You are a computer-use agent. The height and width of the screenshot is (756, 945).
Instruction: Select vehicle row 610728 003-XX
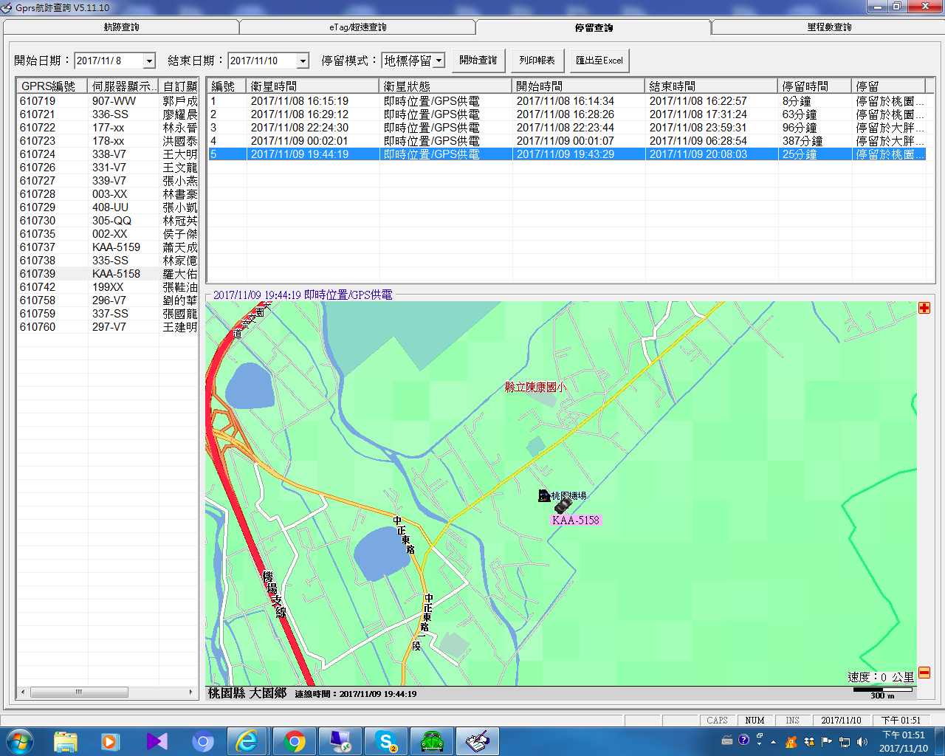[x=108, y=194]
